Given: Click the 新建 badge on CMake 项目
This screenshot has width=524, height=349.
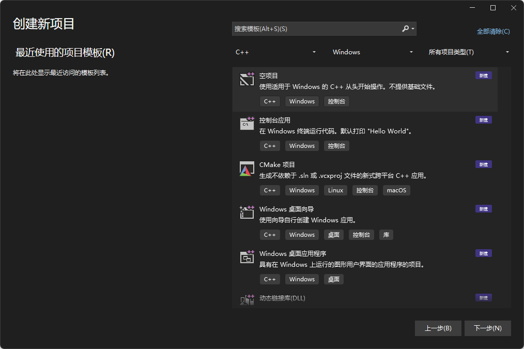Looking at the screenshot, I should point(484,164).
